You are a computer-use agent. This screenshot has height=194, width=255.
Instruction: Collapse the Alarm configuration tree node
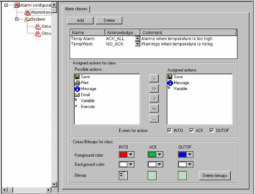[6, 5]
